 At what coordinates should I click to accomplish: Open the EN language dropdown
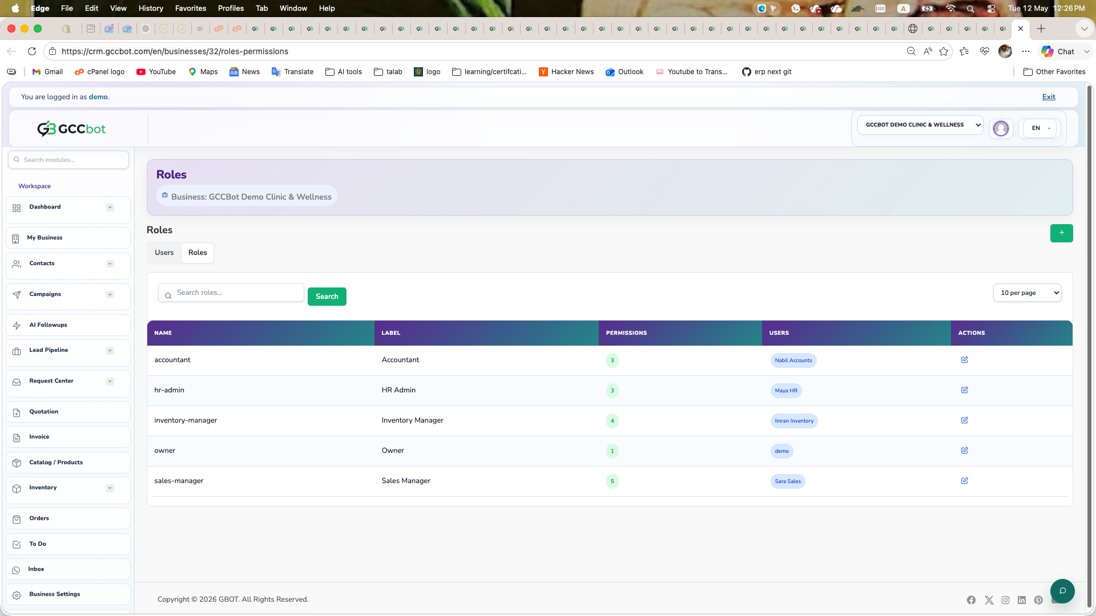(x=1040, y=128)
